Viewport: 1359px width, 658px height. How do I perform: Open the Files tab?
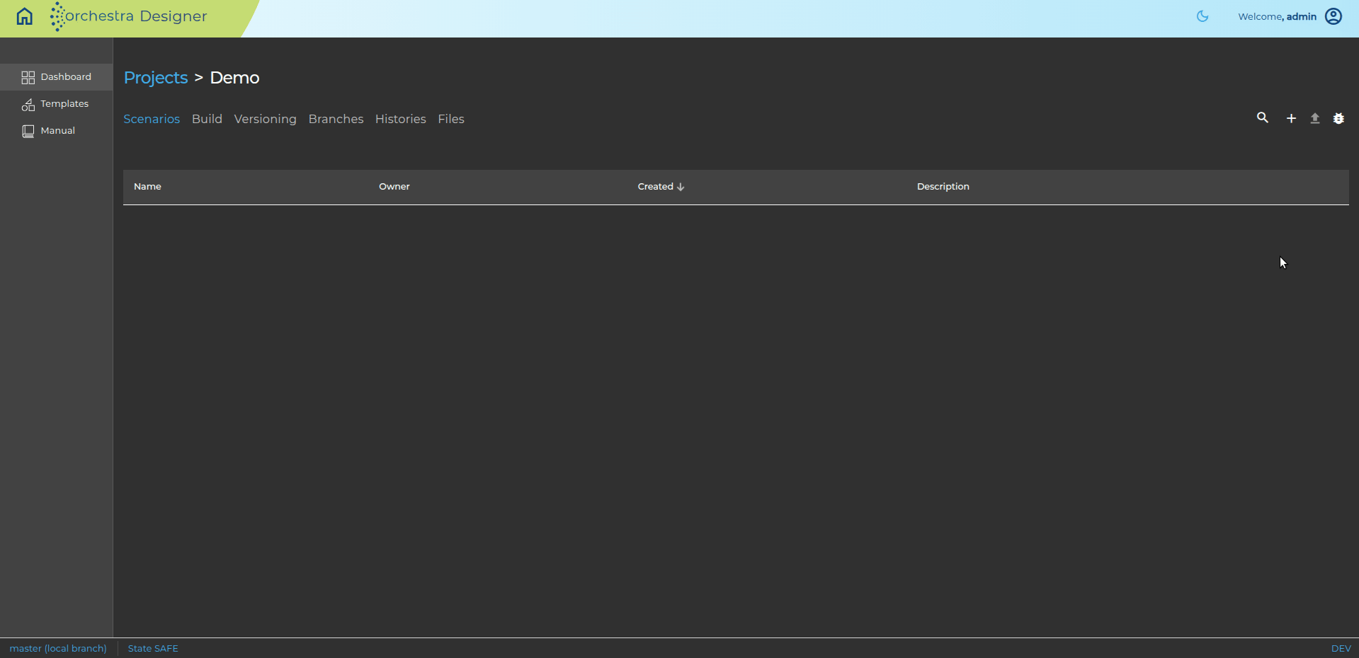(x=451, y=119)
